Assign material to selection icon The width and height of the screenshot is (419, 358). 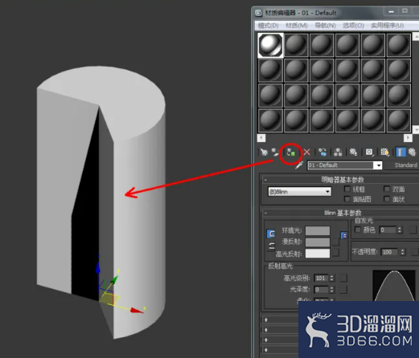[291, 153]
